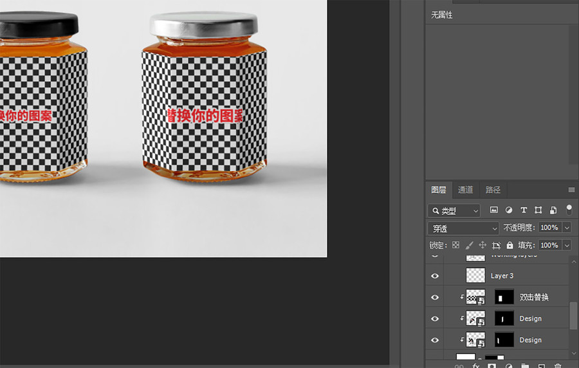Screen dimensions: 579x368
Task: Click the fx layer style icon
Action: 475,366
